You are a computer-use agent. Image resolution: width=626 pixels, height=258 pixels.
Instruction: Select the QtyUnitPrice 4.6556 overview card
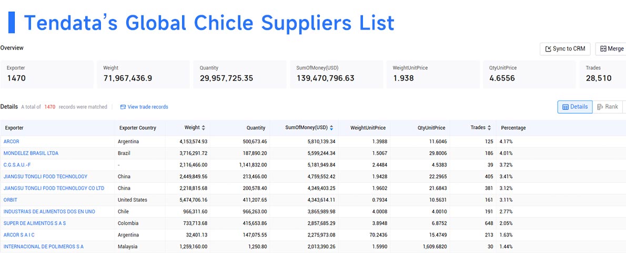pyautogui.click(x=529, y=74)
